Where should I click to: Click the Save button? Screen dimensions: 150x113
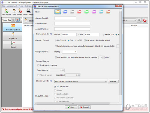tap(71, 107)
